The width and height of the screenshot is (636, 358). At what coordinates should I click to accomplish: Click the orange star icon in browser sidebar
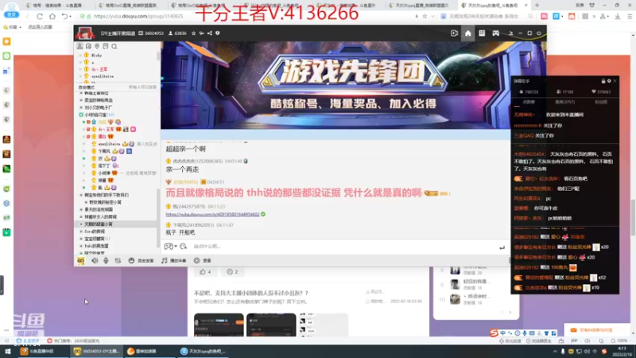(6, 41)
